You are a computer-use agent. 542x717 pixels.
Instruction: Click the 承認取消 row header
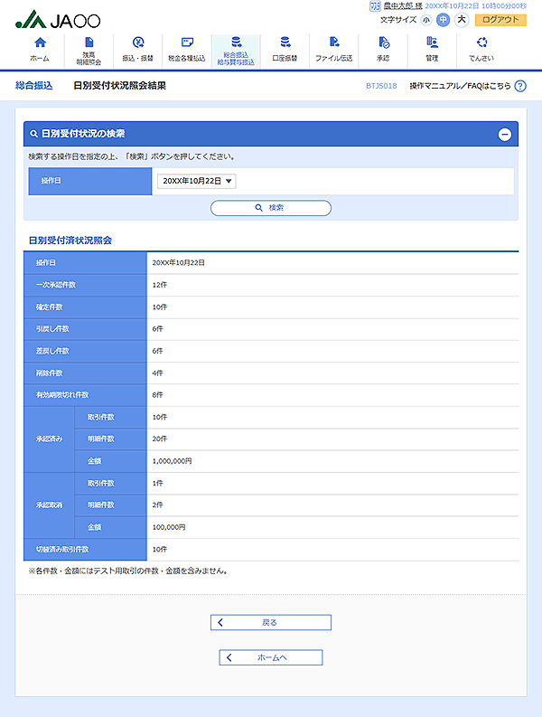coord(49,505)
